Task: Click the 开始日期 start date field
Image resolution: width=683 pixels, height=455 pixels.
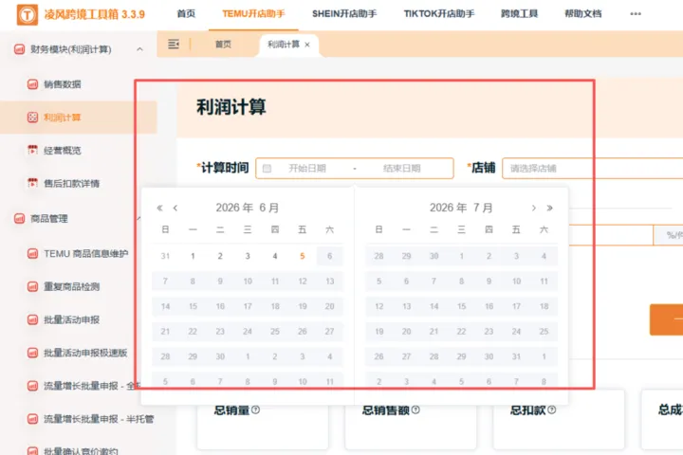Action: 307,169
